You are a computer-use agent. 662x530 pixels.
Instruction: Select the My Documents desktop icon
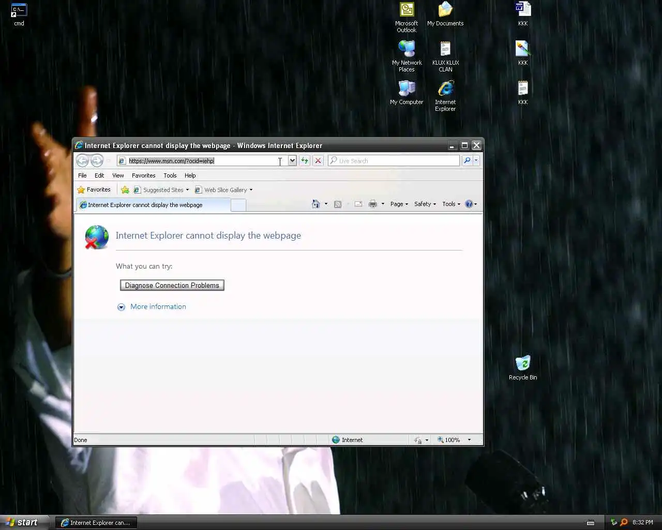point(445,14)
